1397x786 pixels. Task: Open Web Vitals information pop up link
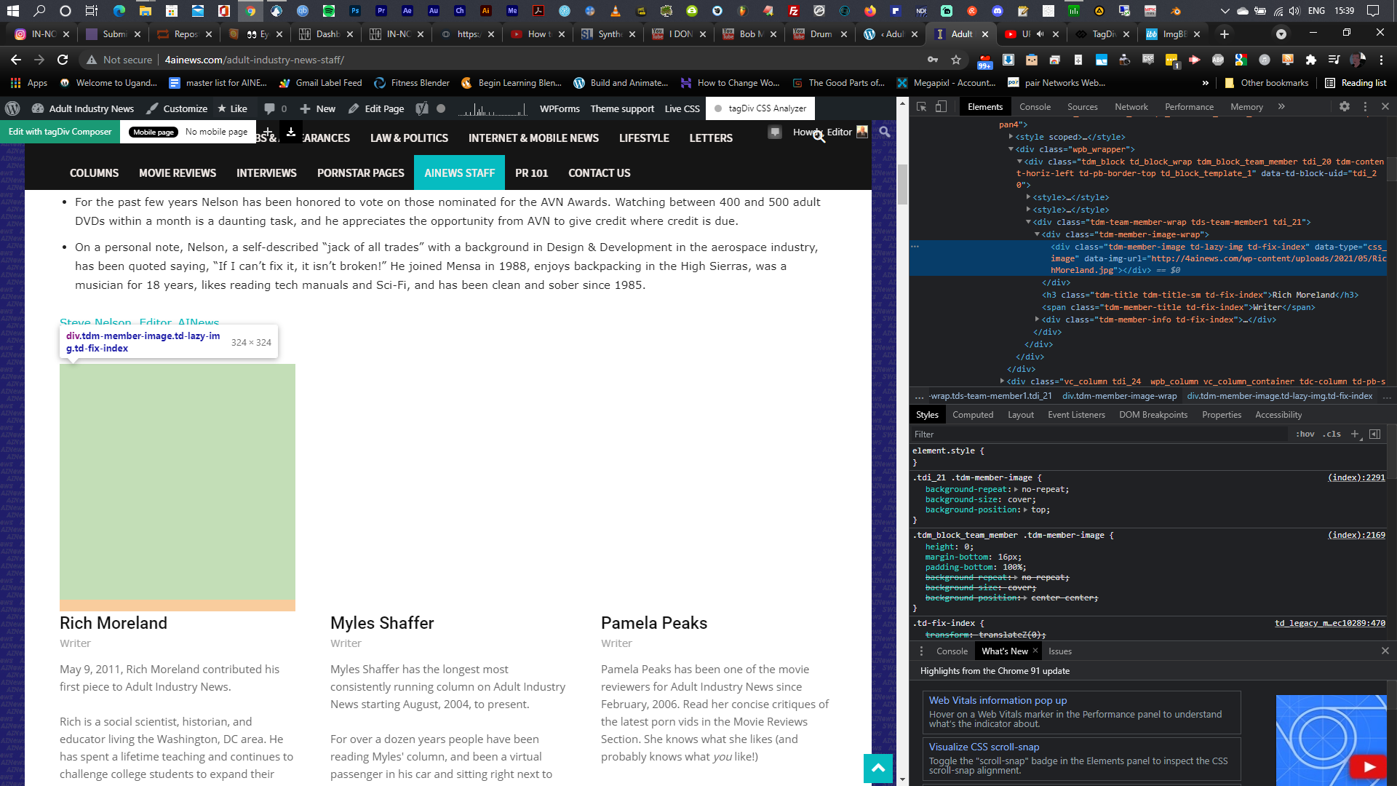[x=998, y=700]
